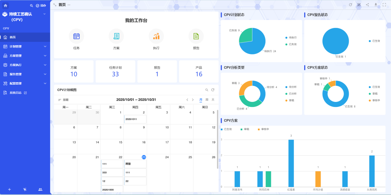This screenshot has width=391, height=195.
Task: Click the download icon in top bar
Action: (376, 5)
